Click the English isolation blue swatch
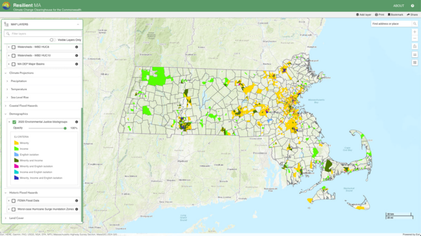421x236 pixels. pyautogui.click(x=16, y=155)
